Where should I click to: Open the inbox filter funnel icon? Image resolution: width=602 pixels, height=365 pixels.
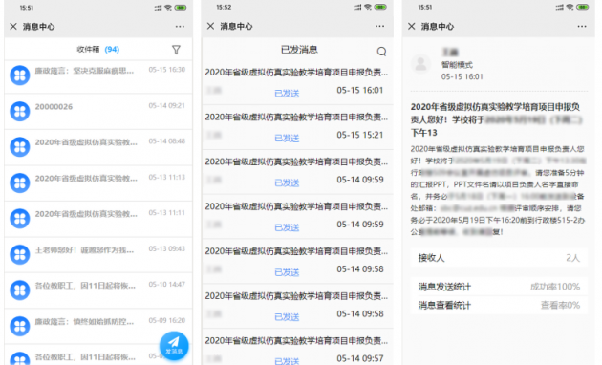pyautogui.click(x=176, y=50)
